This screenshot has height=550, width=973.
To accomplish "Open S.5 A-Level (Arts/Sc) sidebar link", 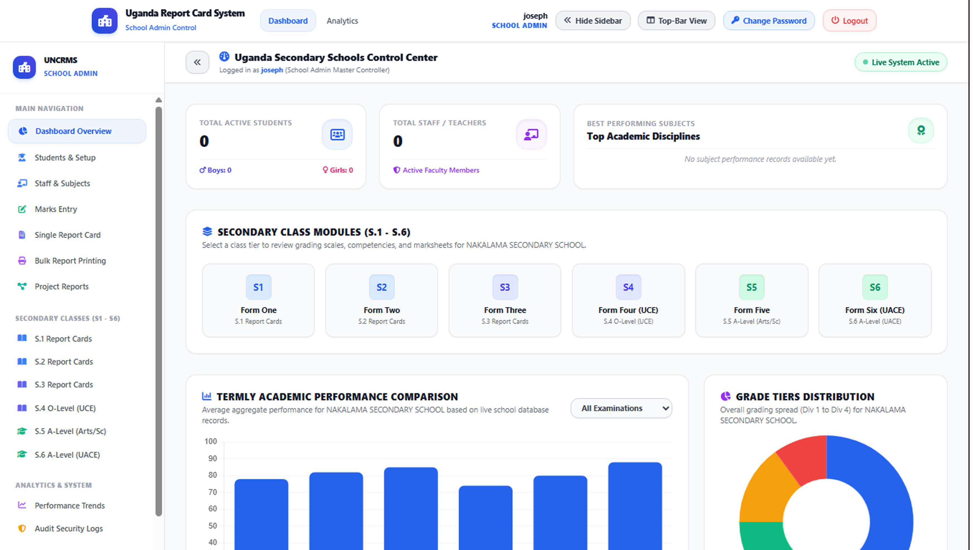I will point(77,431).
